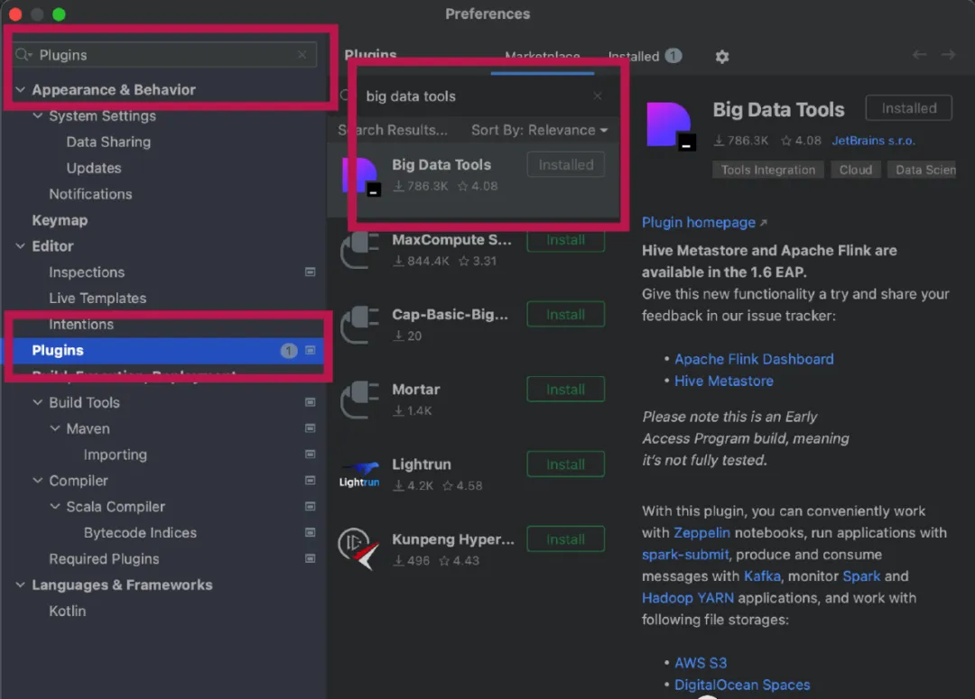Image resolution: width=975 pixels, height=699 pixels.
Task: Click Installed button in plugin details header
Action: click(x=908, y=108)
